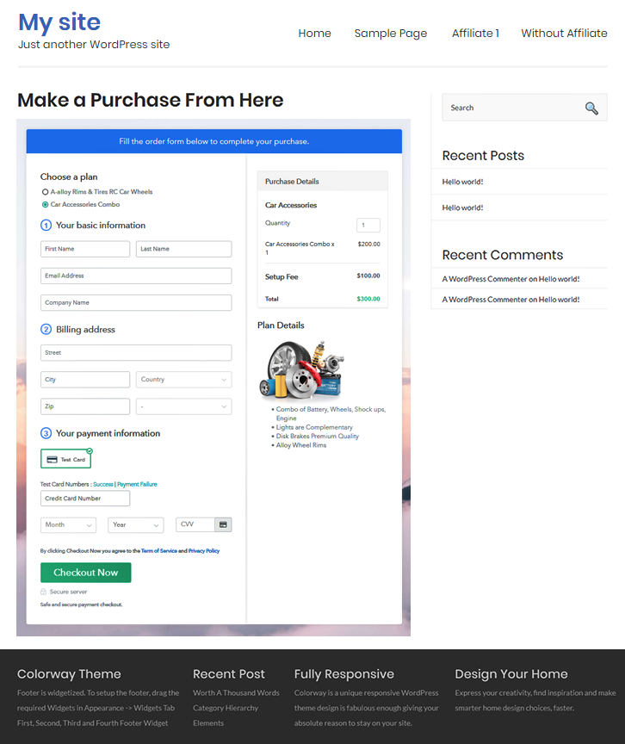Focus the Email Address field

136,276
